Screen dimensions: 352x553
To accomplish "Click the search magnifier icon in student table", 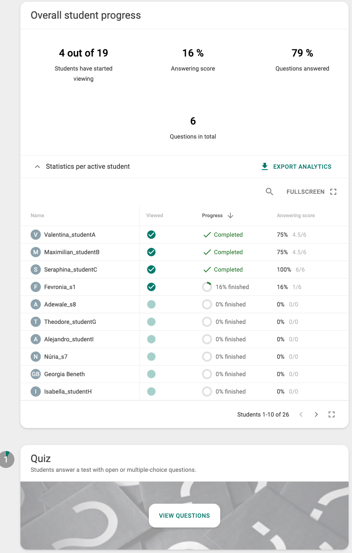I will pyautogui.click(x=269, y=192).
